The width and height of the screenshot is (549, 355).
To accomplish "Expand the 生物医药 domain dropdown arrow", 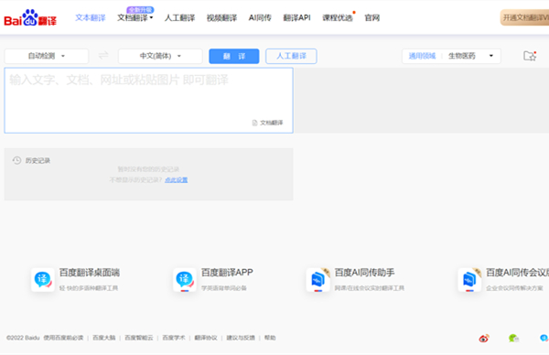I will 490,56.
